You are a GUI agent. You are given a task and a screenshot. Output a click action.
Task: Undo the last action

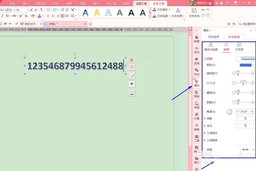click(x=5, y=24)
